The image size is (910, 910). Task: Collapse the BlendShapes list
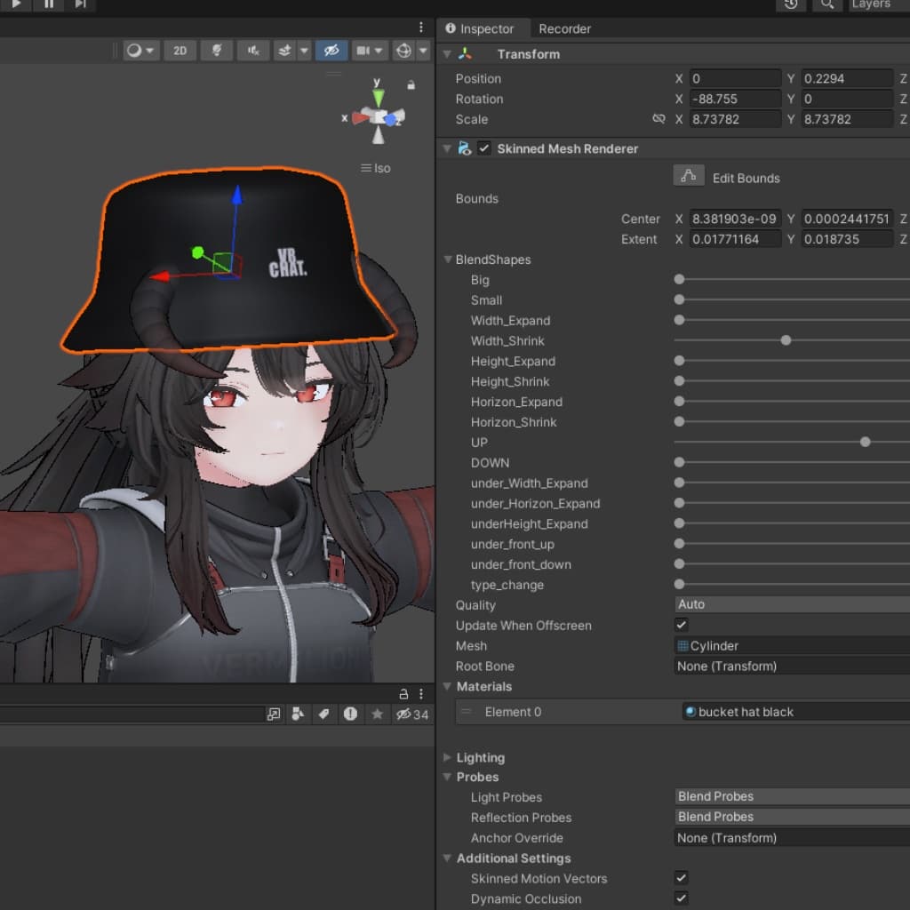click(x=448, y=259)
